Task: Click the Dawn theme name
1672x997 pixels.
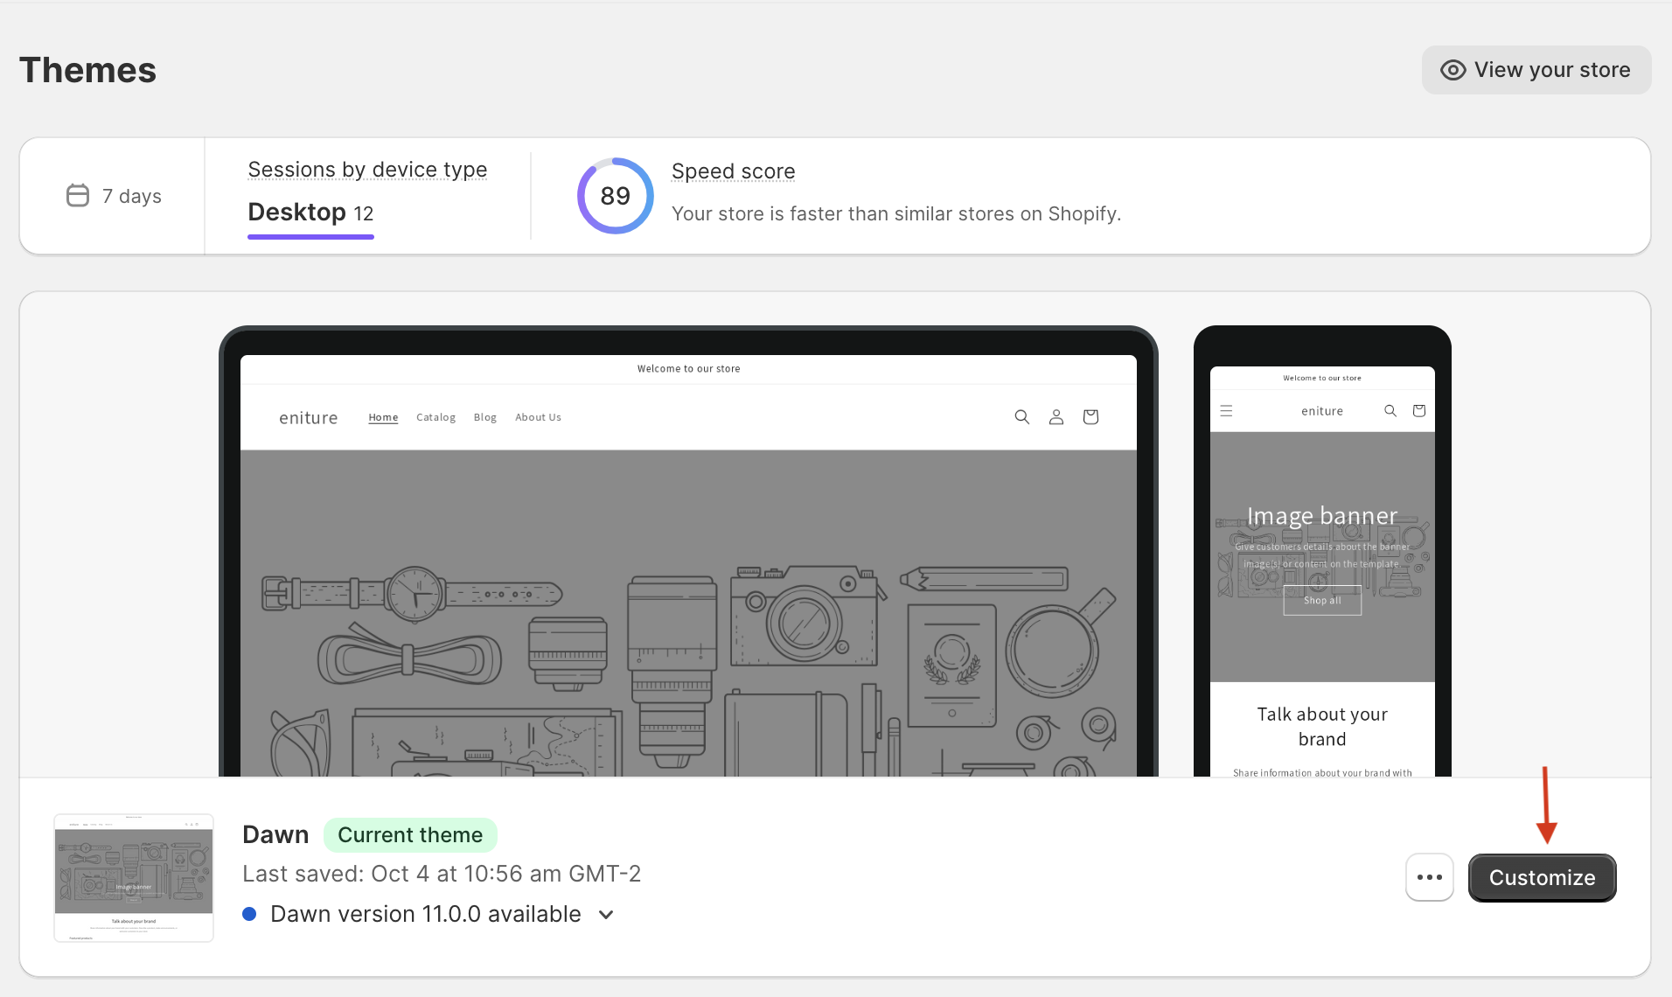Action: click(x=275, y=835)
